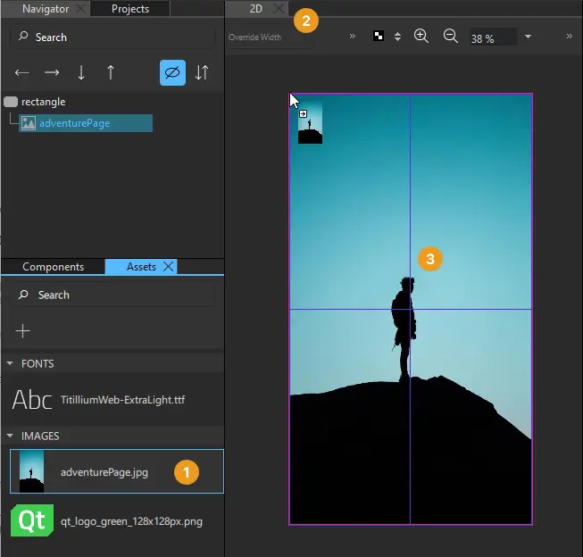Zoom in on the 2D view
The height and width of the screenshot is (557, 583).
pos(421,37)
